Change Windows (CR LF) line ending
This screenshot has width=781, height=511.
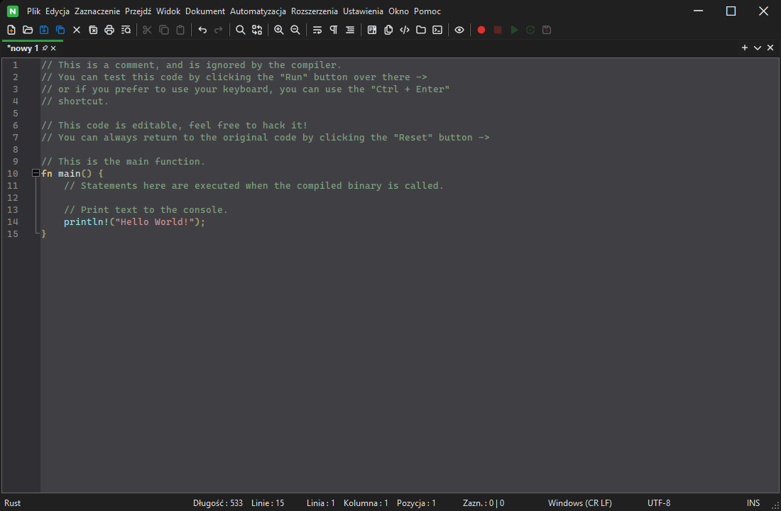click(580, 503)
